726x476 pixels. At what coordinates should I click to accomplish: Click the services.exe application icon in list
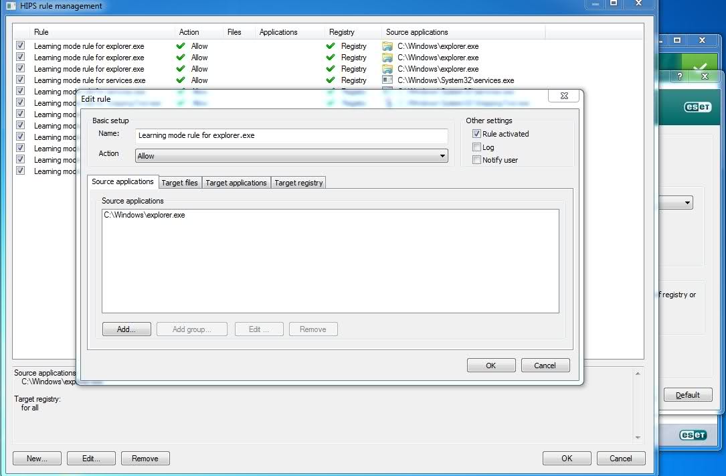point(387,80)
